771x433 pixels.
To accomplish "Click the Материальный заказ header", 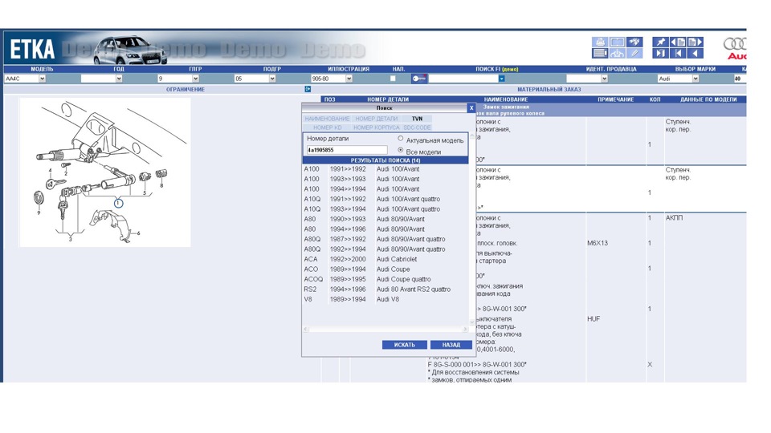I will [549, 89].
